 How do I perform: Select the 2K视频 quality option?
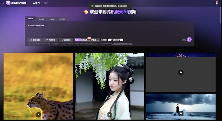point(95,40)
